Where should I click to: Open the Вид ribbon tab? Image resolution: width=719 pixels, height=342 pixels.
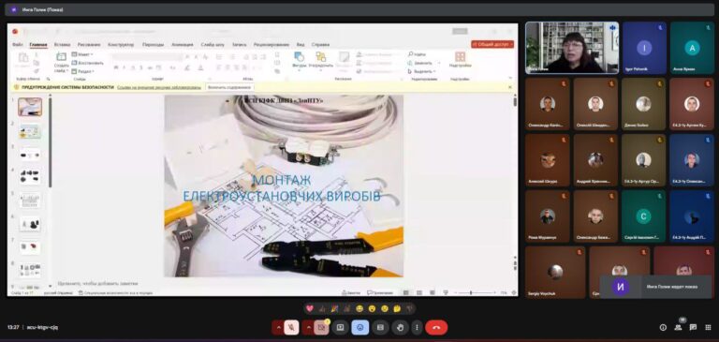(301, 45)
